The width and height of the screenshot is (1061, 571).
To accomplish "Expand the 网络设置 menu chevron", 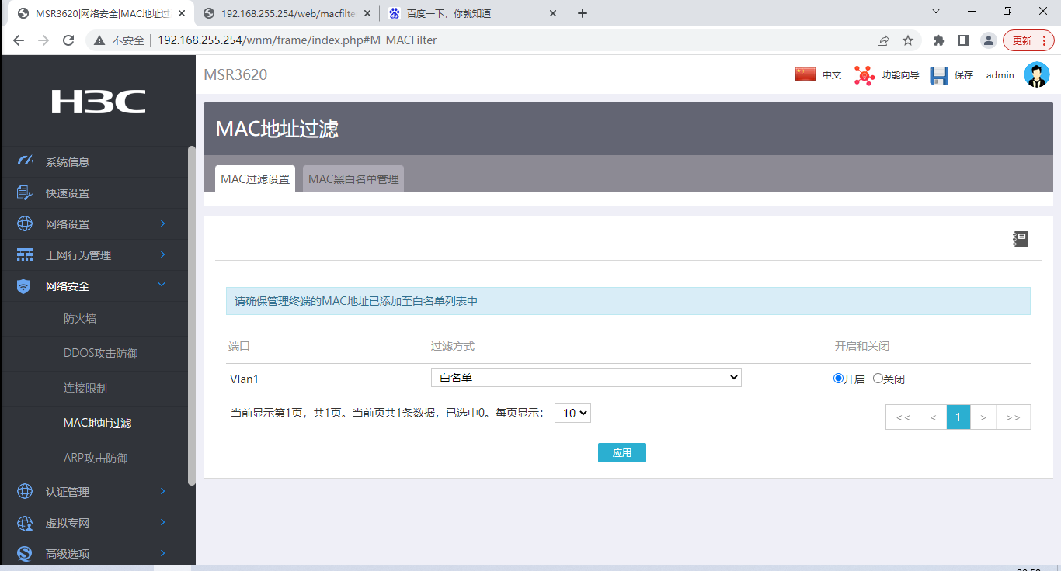I will click(x=163, y=223).
